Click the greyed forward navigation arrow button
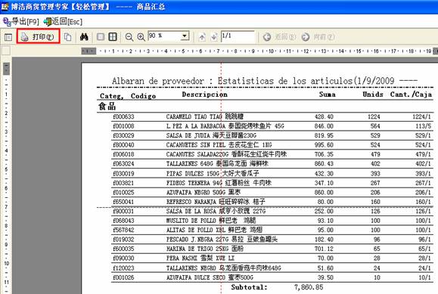438x294 pixels. tap(318, 37)
